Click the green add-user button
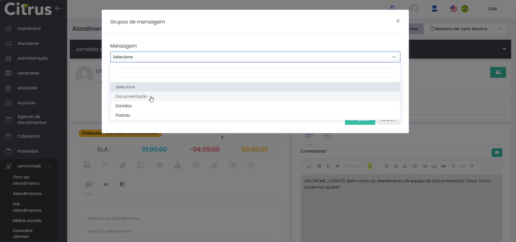This screenshot has width=516, height=242. 498,72
